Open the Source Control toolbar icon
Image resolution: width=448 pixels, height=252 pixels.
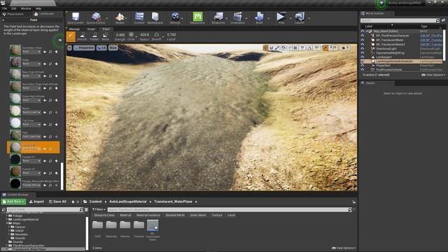pos(96,18)
